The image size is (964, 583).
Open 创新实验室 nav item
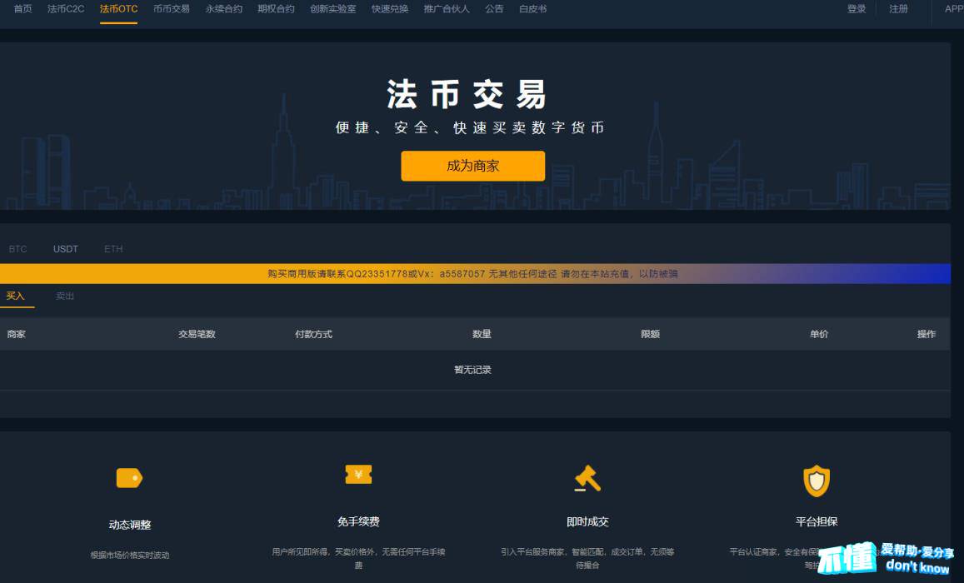(333, 8)
